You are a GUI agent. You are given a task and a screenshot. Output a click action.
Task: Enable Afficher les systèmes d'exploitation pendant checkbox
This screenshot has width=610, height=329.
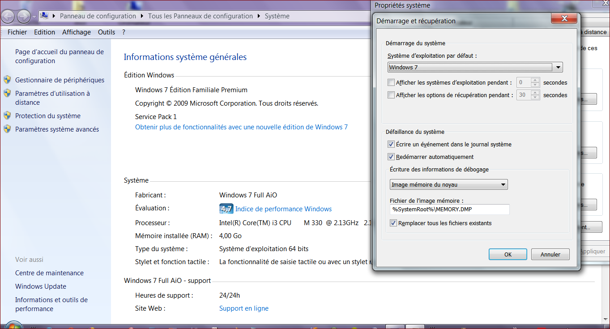click(x=391, y=82)
